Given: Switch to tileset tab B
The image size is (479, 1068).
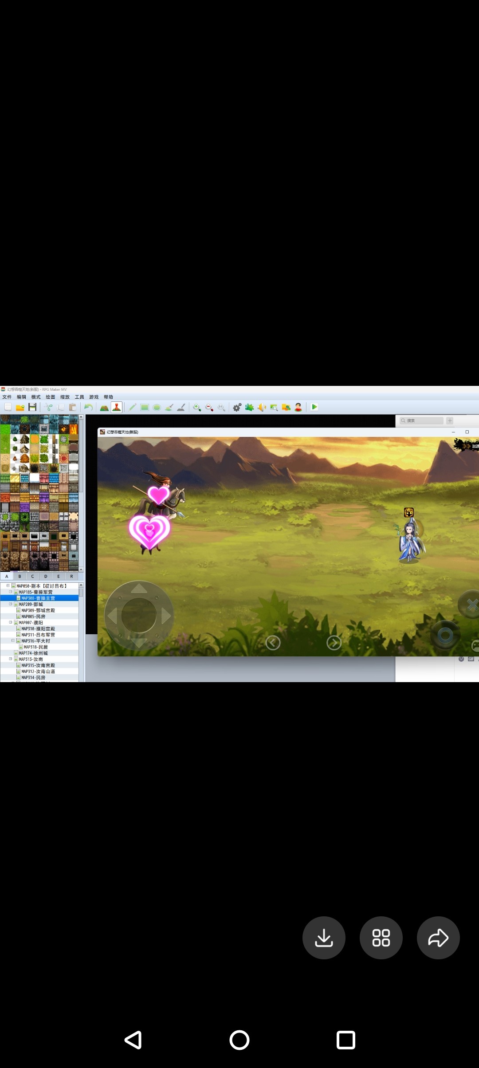Looking at the screenshot, I should pyautogui.click(x=20, y=576).
